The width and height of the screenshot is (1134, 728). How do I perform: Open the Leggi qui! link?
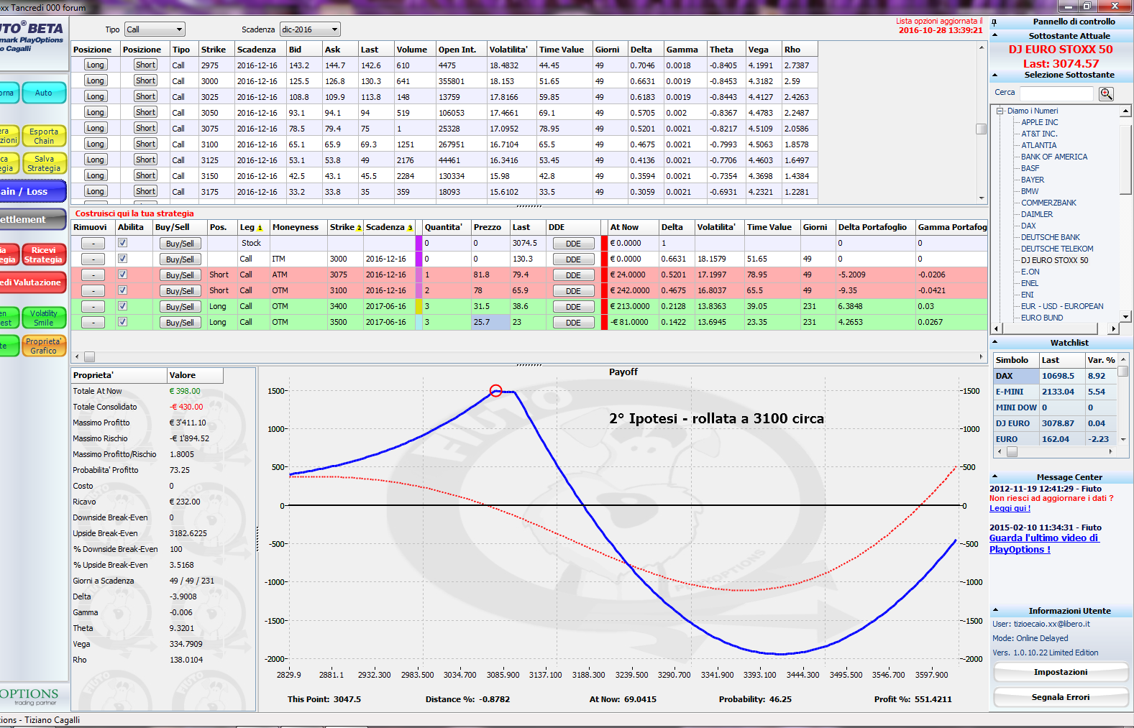click(1010, 508)
